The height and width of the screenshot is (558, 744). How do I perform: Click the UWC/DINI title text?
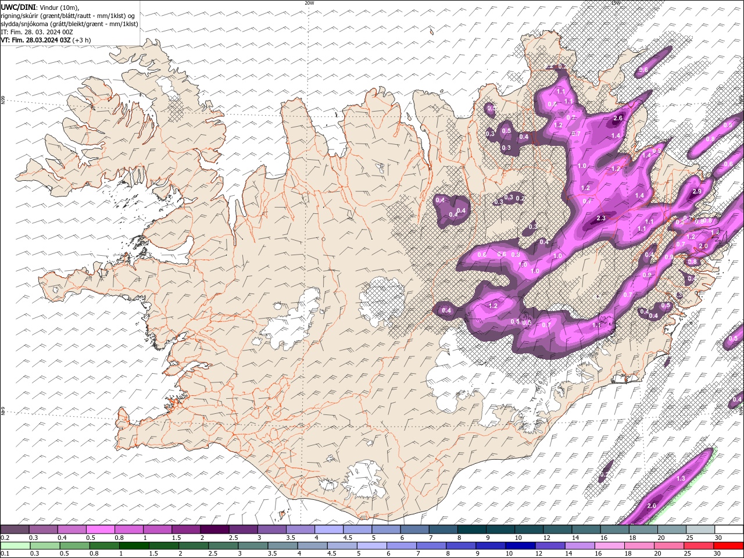(17, 7)
